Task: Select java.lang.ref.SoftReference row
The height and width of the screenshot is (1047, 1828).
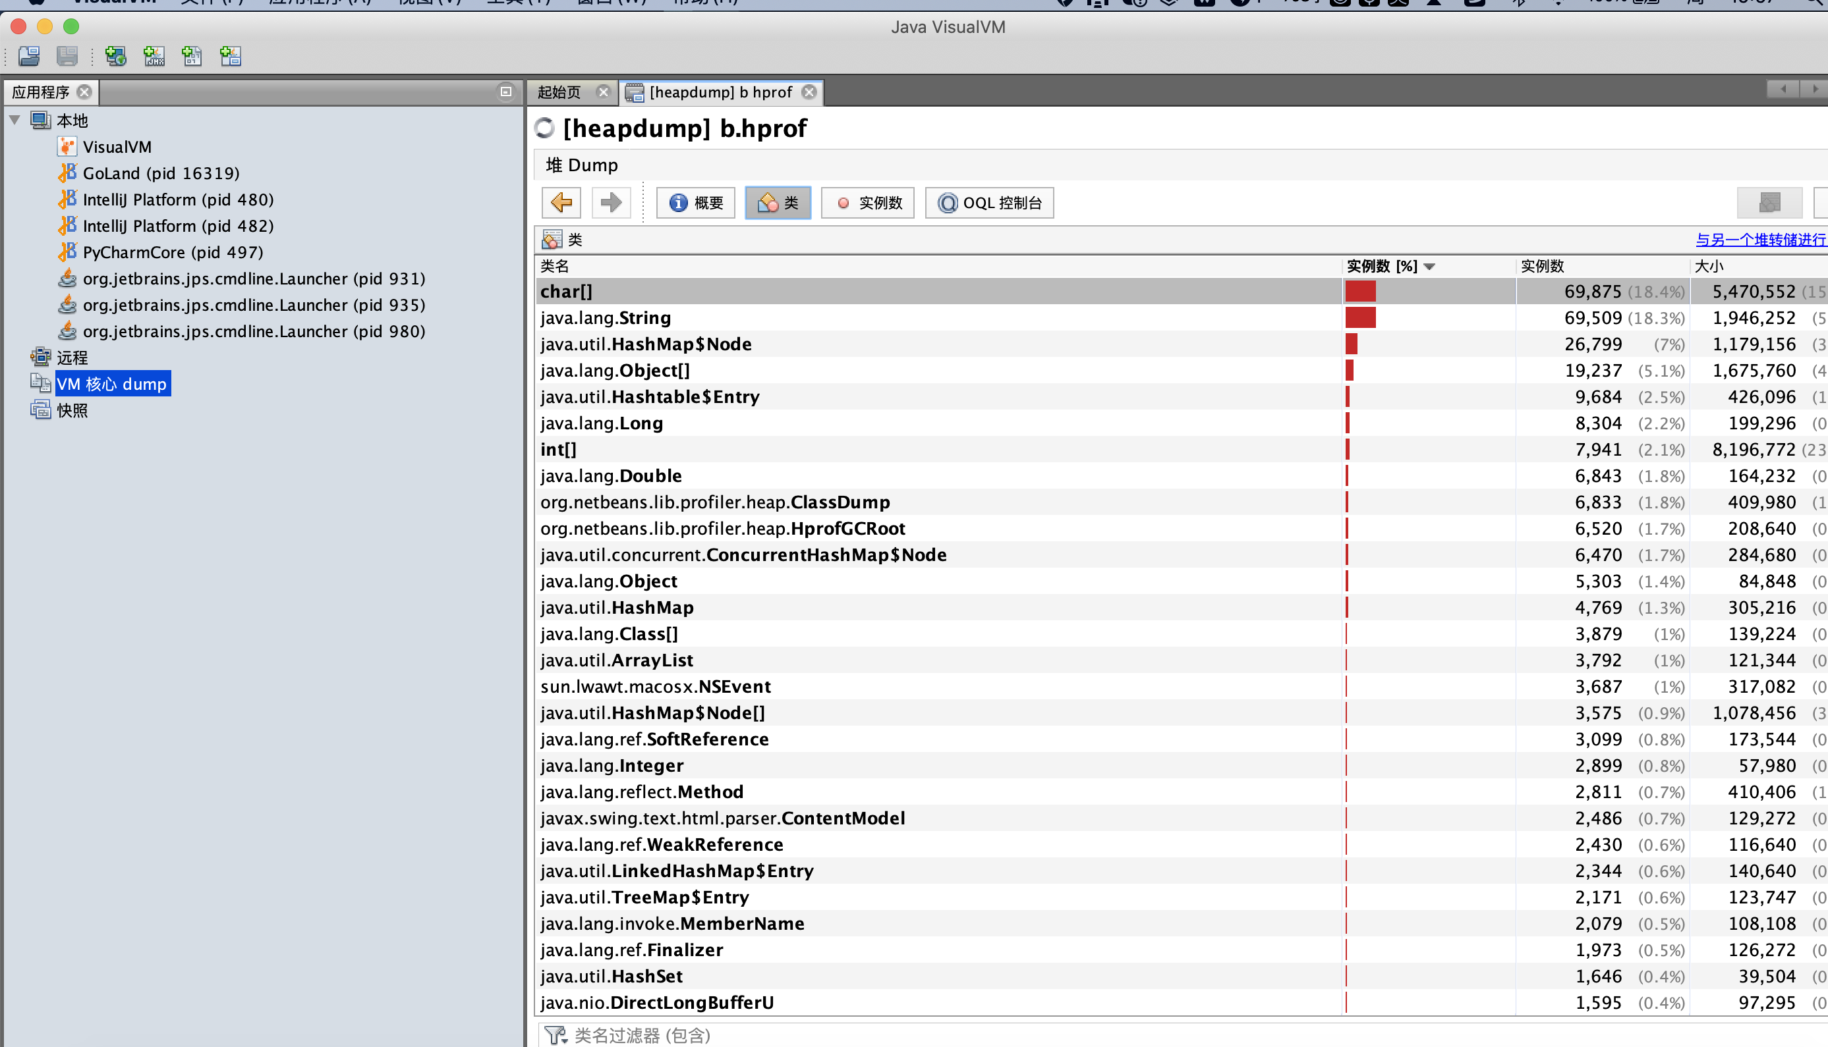Action: pos(1182,739)
